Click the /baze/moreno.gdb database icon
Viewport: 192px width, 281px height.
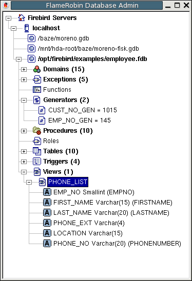click(32, 38)
